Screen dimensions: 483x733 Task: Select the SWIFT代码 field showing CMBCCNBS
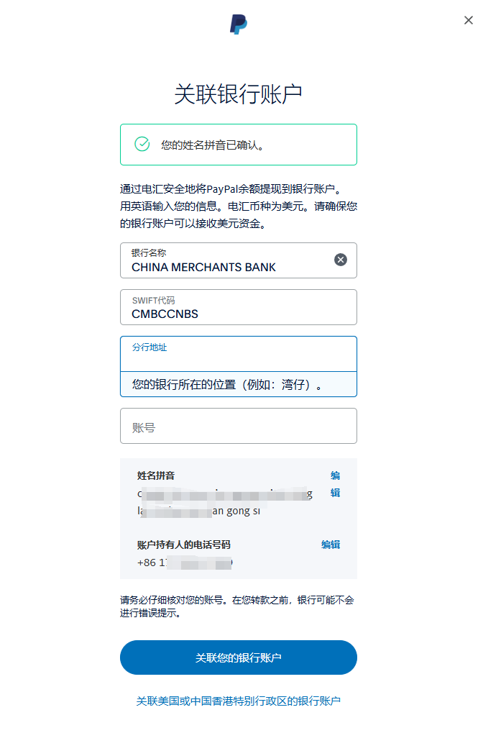[x=238, y=307]
